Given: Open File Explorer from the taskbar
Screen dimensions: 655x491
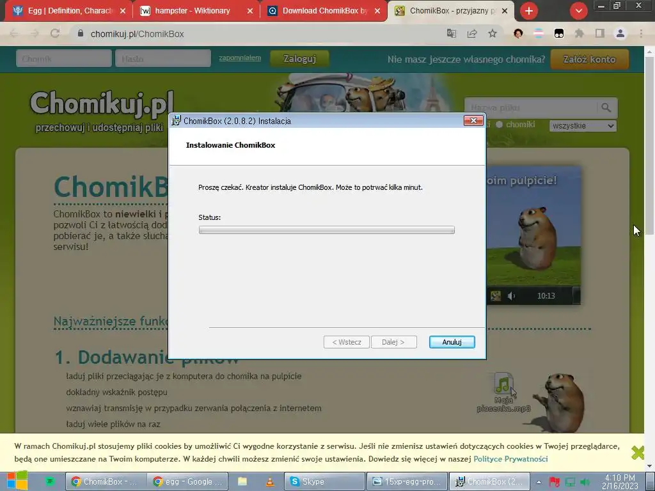Looking at the screenshot, I should tap(242, 481).
